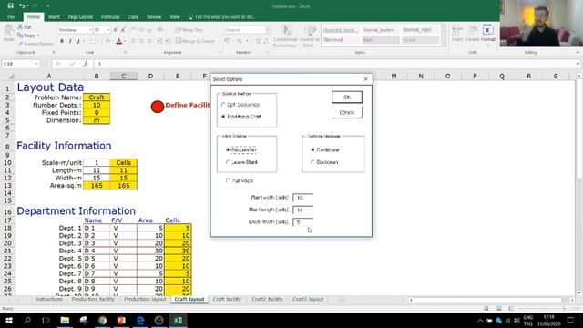Click the Format Painter brush
583x328 pixels.
coord(21,44)
